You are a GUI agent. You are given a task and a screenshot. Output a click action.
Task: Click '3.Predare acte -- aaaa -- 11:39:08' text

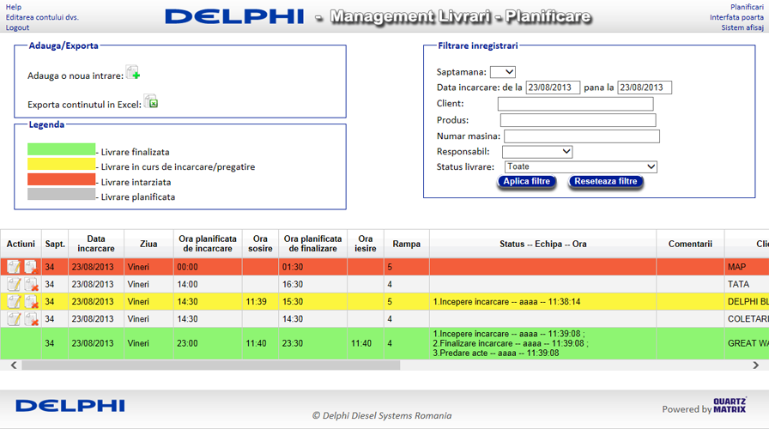[x=496, y=353]
